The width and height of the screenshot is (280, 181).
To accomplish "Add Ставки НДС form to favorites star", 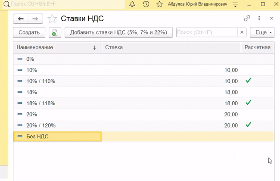I will (x=52, y=19).
